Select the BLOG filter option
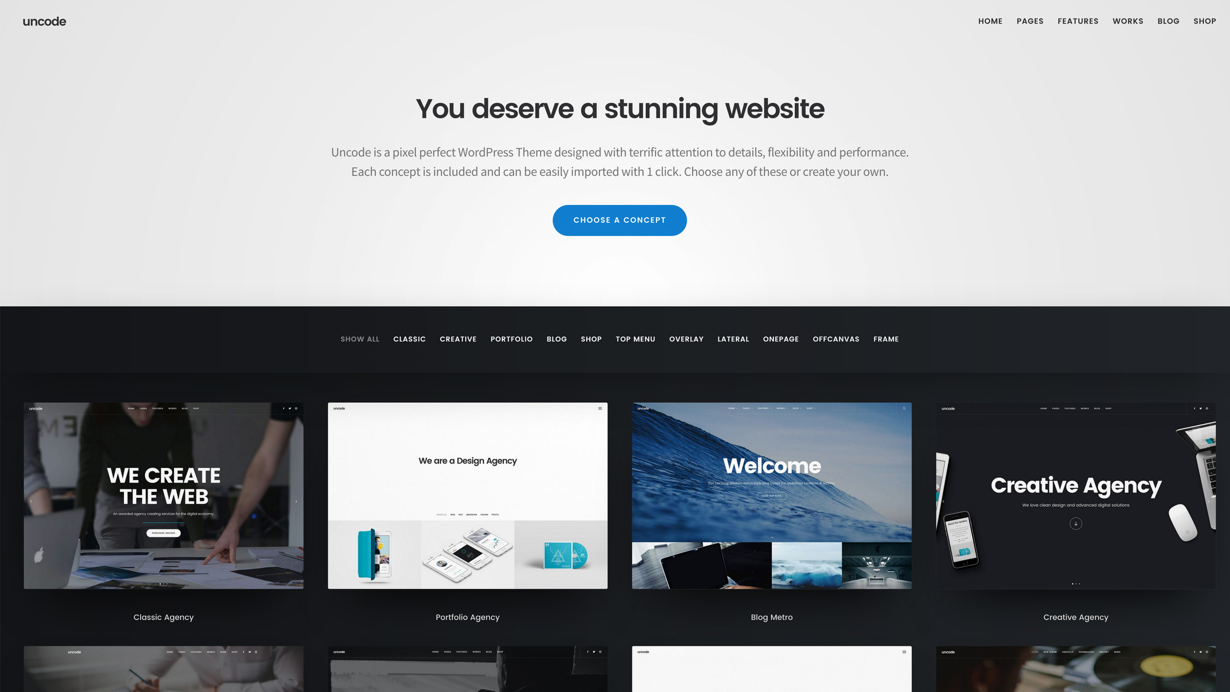 pyautogui.click(x=557, y=339)
